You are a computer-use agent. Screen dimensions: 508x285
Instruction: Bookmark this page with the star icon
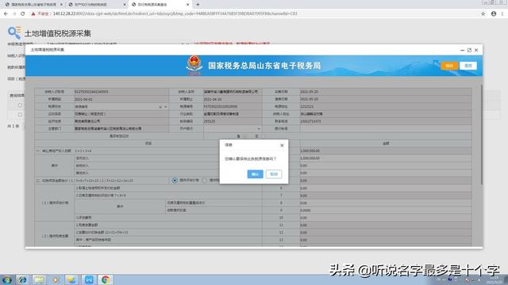tap(483, 13)
